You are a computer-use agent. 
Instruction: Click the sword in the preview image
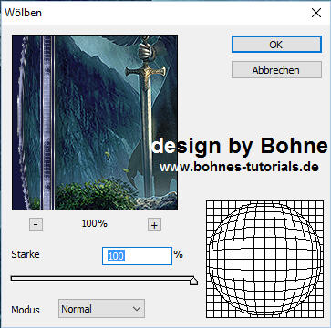pos(146,116)
